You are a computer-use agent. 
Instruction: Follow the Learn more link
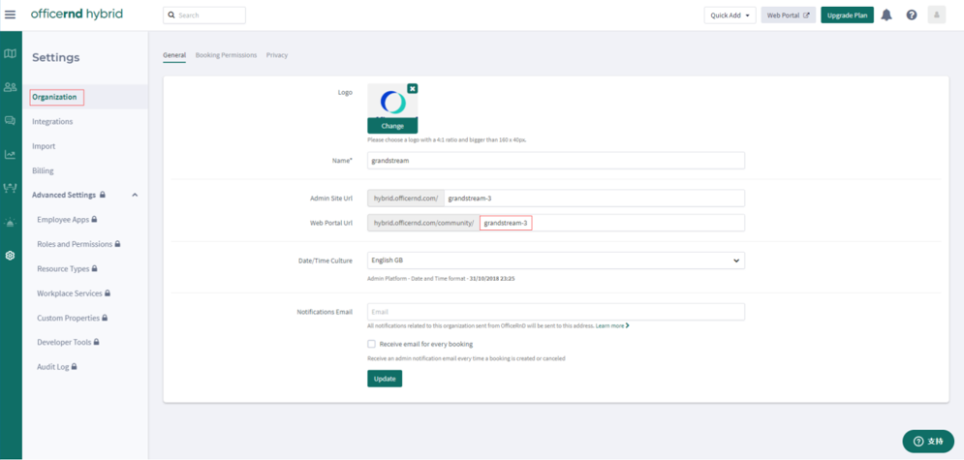(x=611, y=326)
